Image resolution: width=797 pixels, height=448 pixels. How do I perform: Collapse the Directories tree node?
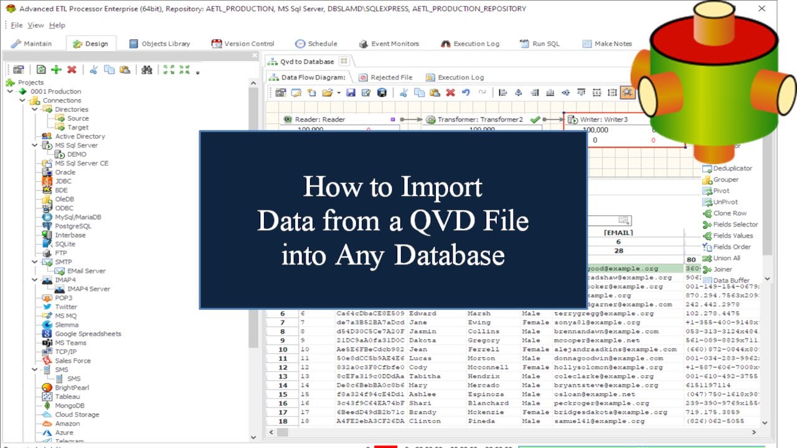(35, 110)
